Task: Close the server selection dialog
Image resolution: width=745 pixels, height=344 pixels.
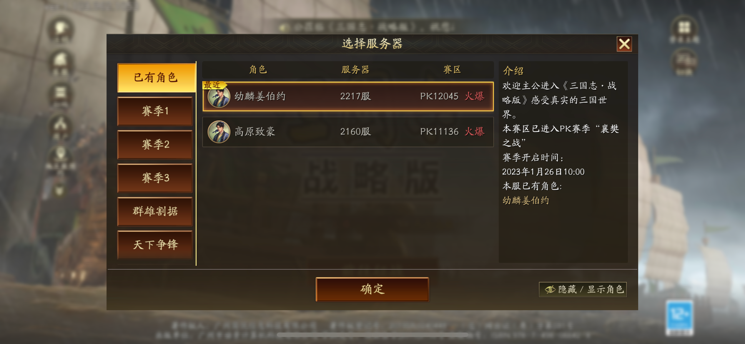Action: (x=624, y=44)
